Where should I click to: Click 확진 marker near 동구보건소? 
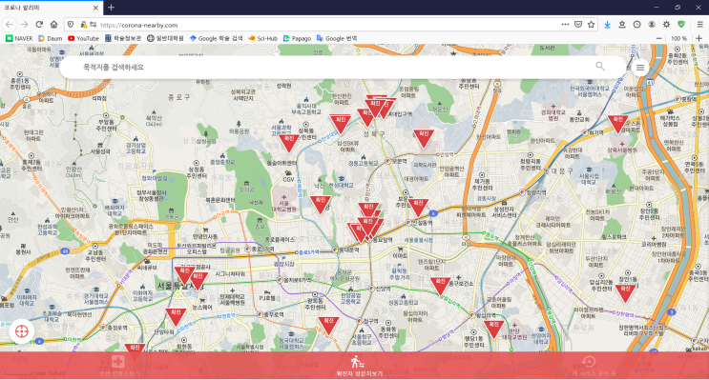coord(440,286)
